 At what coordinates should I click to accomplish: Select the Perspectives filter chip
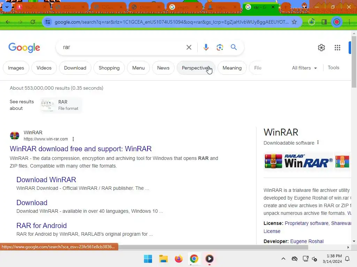[x=196, y=68]
